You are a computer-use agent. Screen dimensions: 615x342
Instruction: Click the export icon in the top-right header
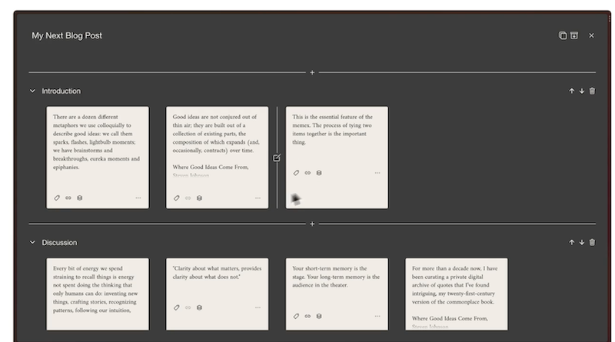tap(573, 35)
